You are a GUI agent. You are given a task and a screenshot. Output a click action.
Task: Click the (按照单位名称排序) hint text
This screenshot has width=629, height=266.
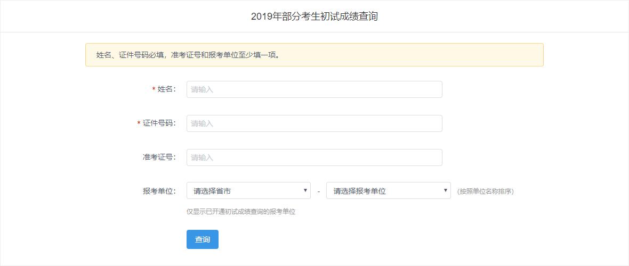click(x=485, y=192)
